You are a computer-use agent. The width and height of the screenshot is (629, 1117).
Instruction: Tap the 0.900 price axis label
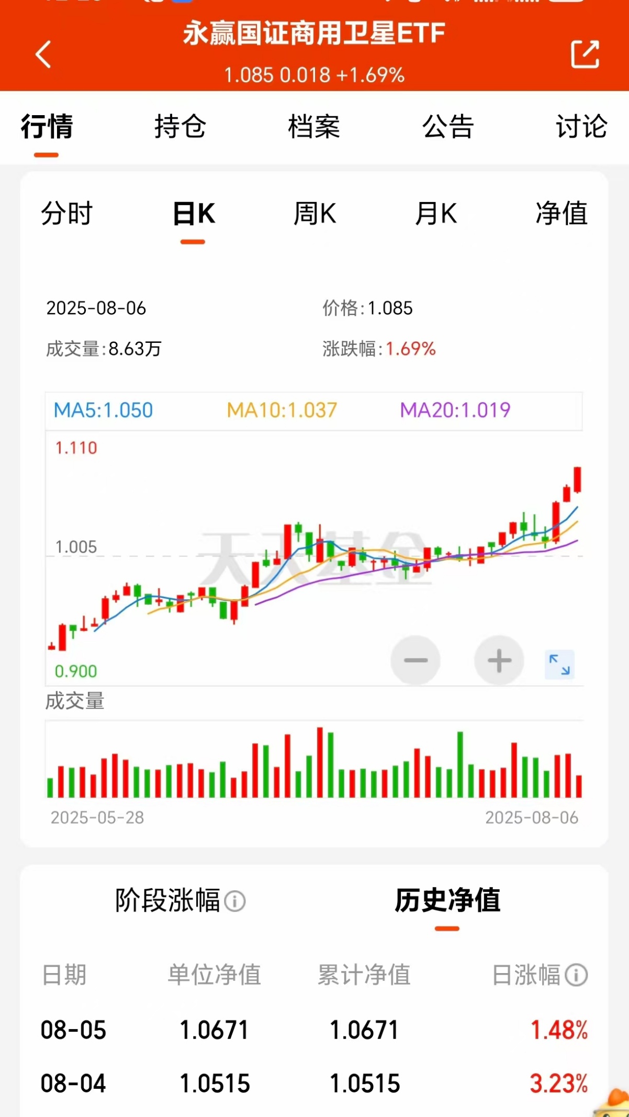tap(76, 671)
